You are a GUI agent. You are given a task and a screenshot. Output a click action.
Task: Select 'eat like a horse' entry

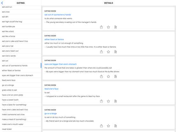coord(21,36)
